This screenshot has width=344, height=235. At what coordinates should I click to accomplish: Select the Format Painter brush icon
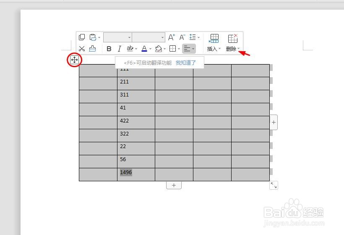point(92,49)
